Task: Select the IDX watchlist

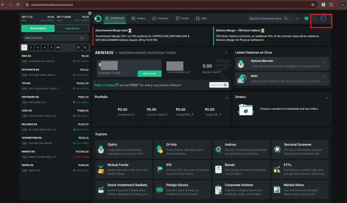Action: coord(58,47)
